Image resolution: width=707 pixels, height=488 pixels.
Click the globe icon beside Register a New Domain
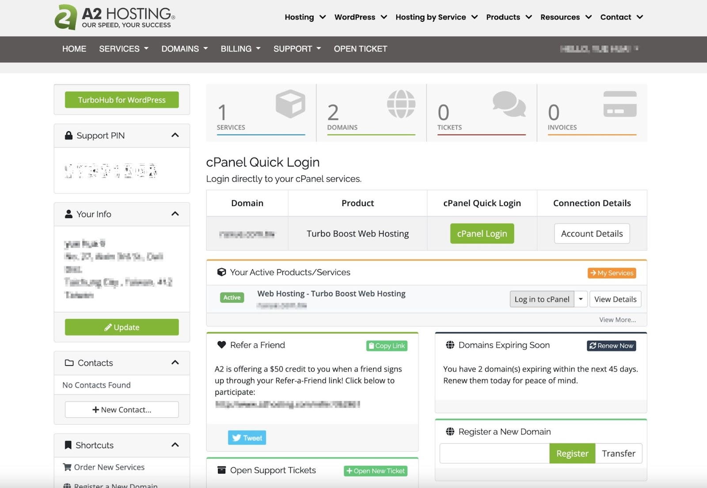(450, 431)
